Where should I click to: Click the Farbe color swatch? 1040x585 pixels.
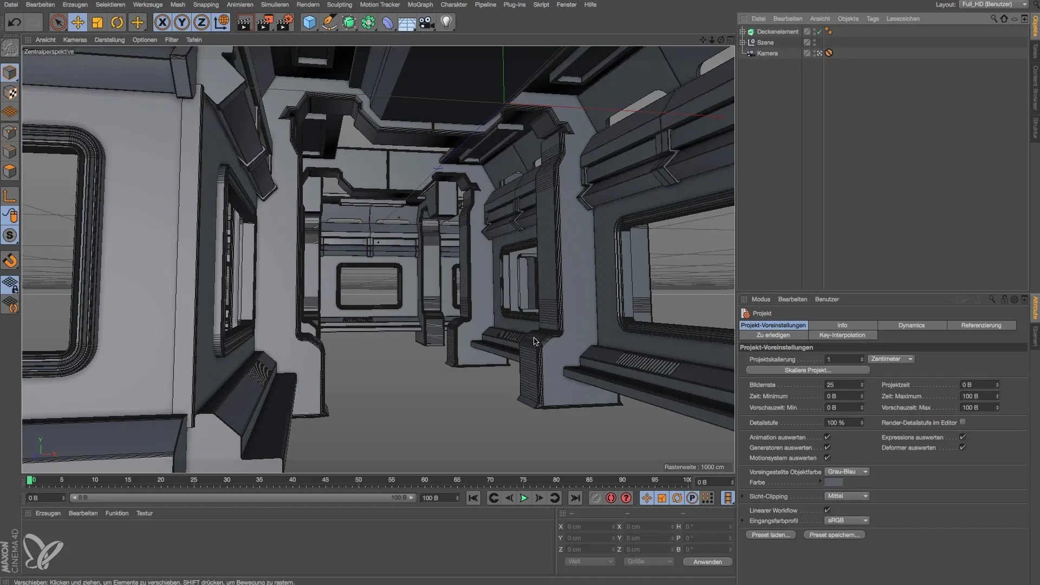coord(834,482)
